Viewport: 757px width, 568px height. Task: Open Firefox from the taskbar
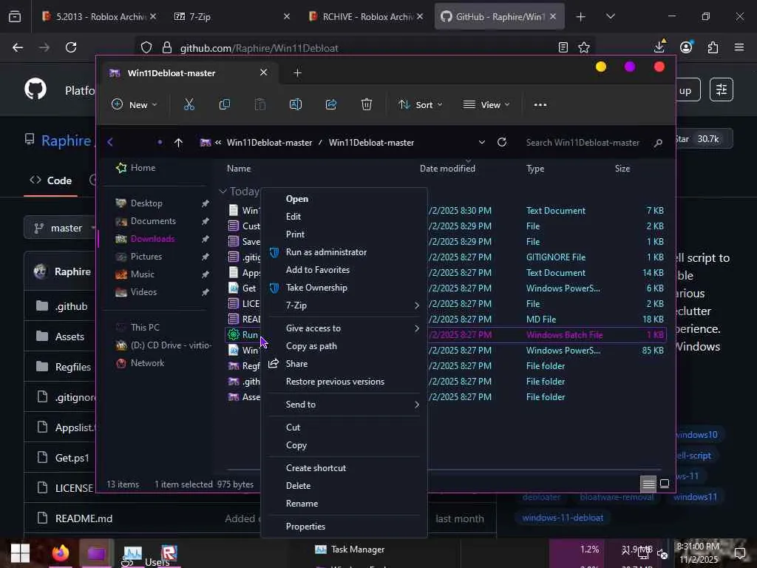click(x=61, y=552)
